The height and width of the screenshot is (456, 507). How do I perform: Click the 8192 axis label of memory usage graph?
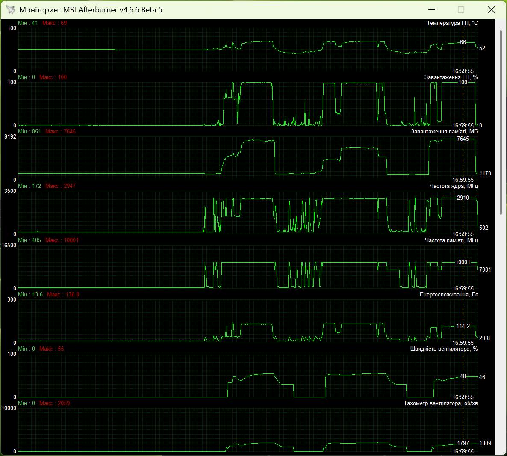click(x=10, y=137)
